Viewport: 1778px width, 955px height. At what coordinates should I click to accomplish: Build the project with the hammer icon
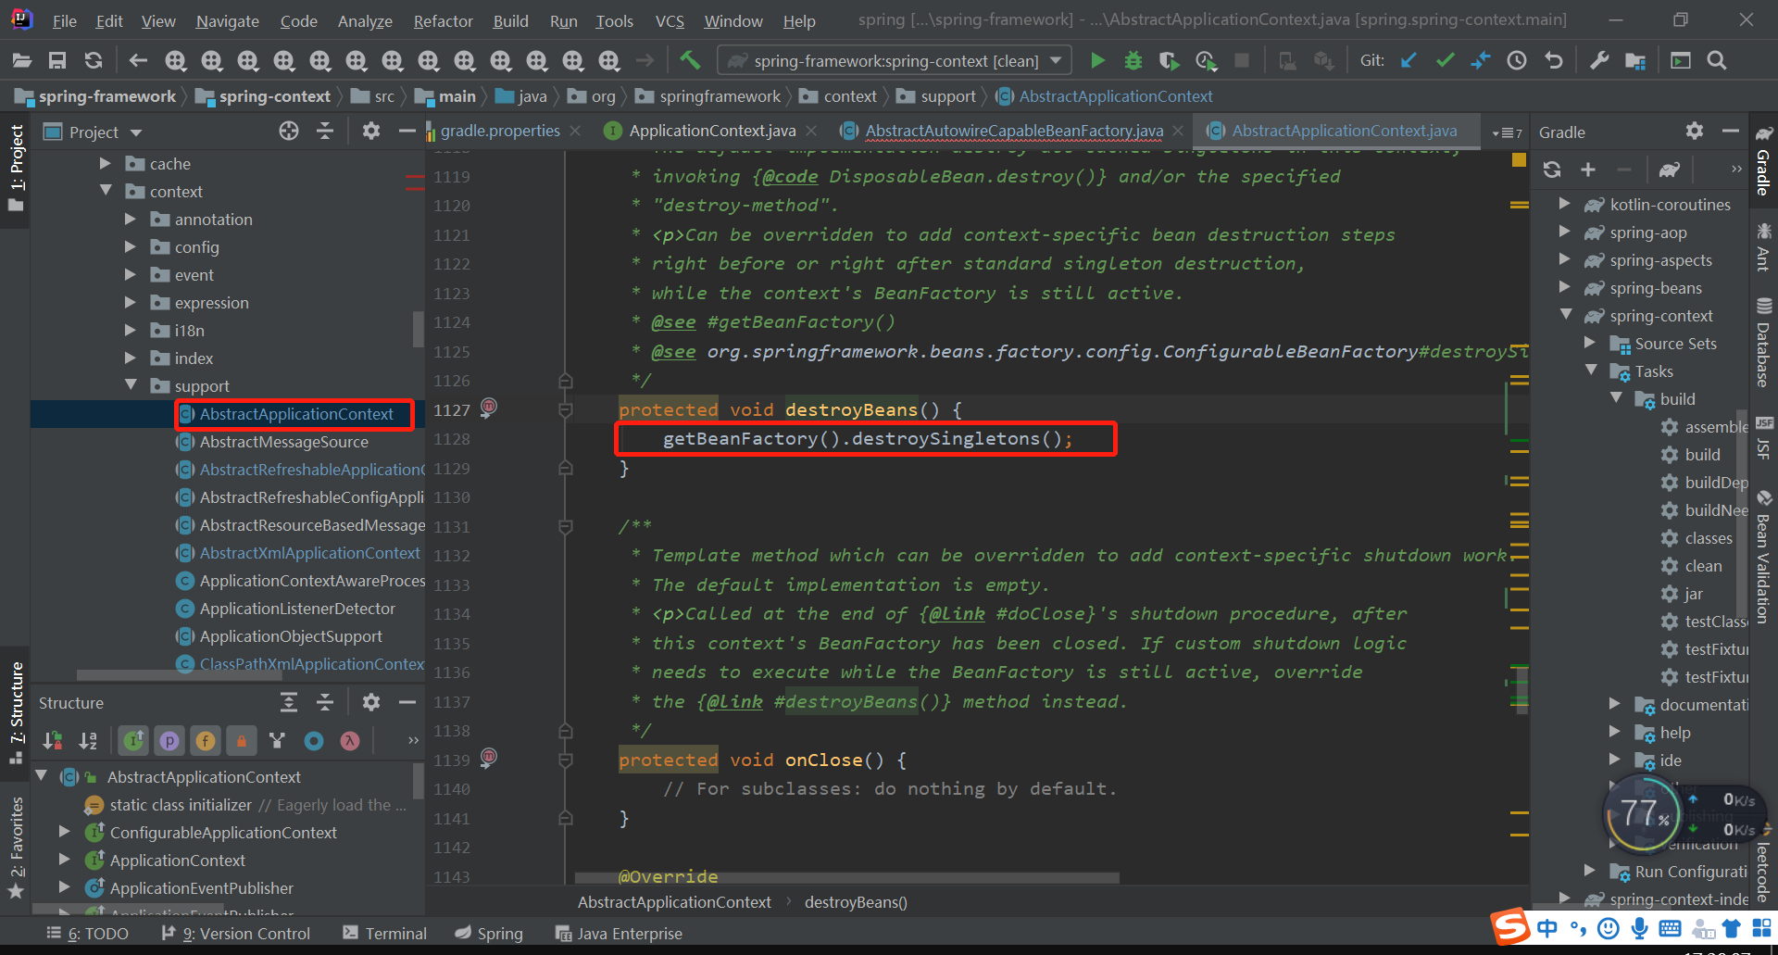tap(690, 60)
